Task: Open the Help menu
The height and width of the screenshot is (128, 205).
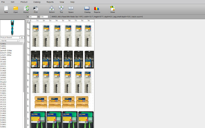Action: pos(72,2)
